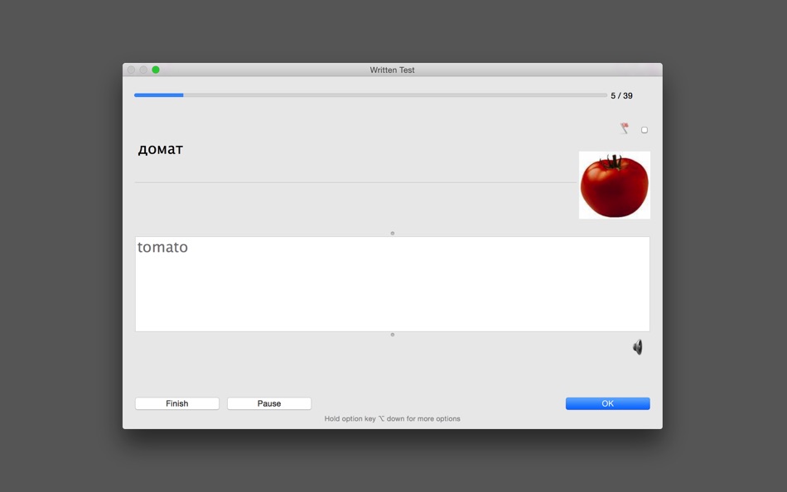Click the dot handle above the answer box
This screenshot has height=492, width=787.
click(x=392, y=233)
